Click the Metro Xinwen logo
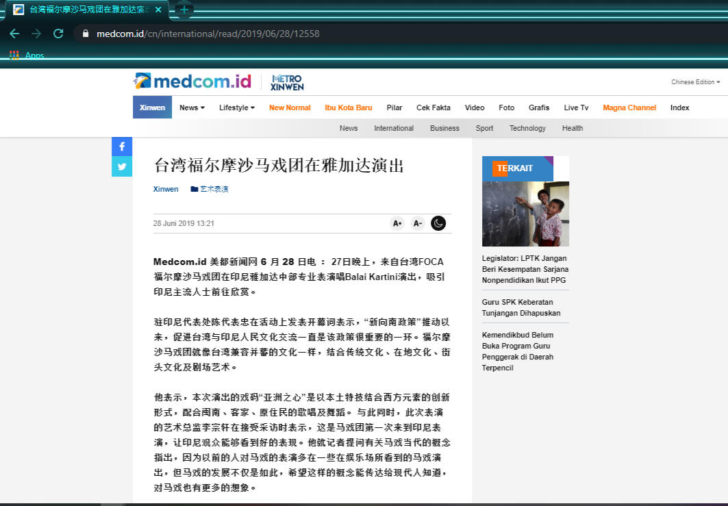 coord(287,82)
